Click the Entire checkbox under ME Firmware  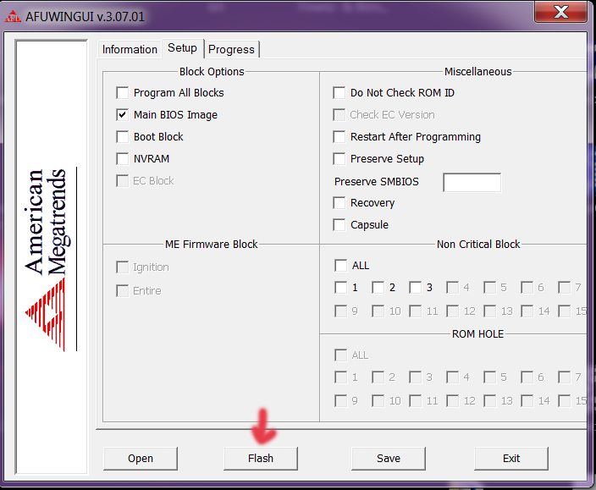tap(123, 291)
